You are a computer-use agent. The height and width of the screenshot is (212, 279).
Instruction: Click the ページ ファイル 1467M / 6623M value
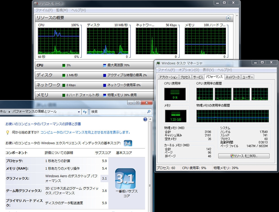click(x=257, y=146)
